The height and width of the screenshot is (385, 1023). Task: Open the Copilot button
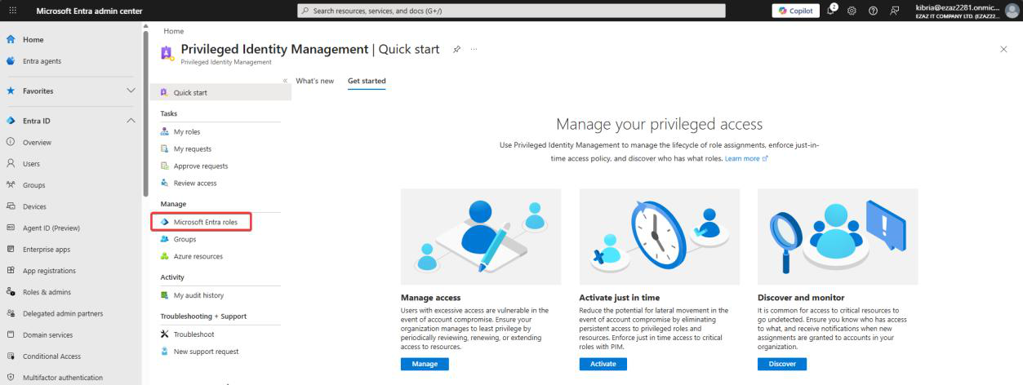796,11
